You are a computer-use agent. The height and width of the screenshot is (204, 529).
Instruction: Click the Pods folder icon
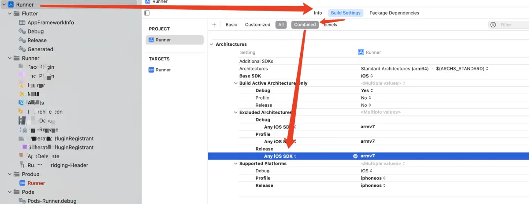pyautogui.click(x=17, y=192)
